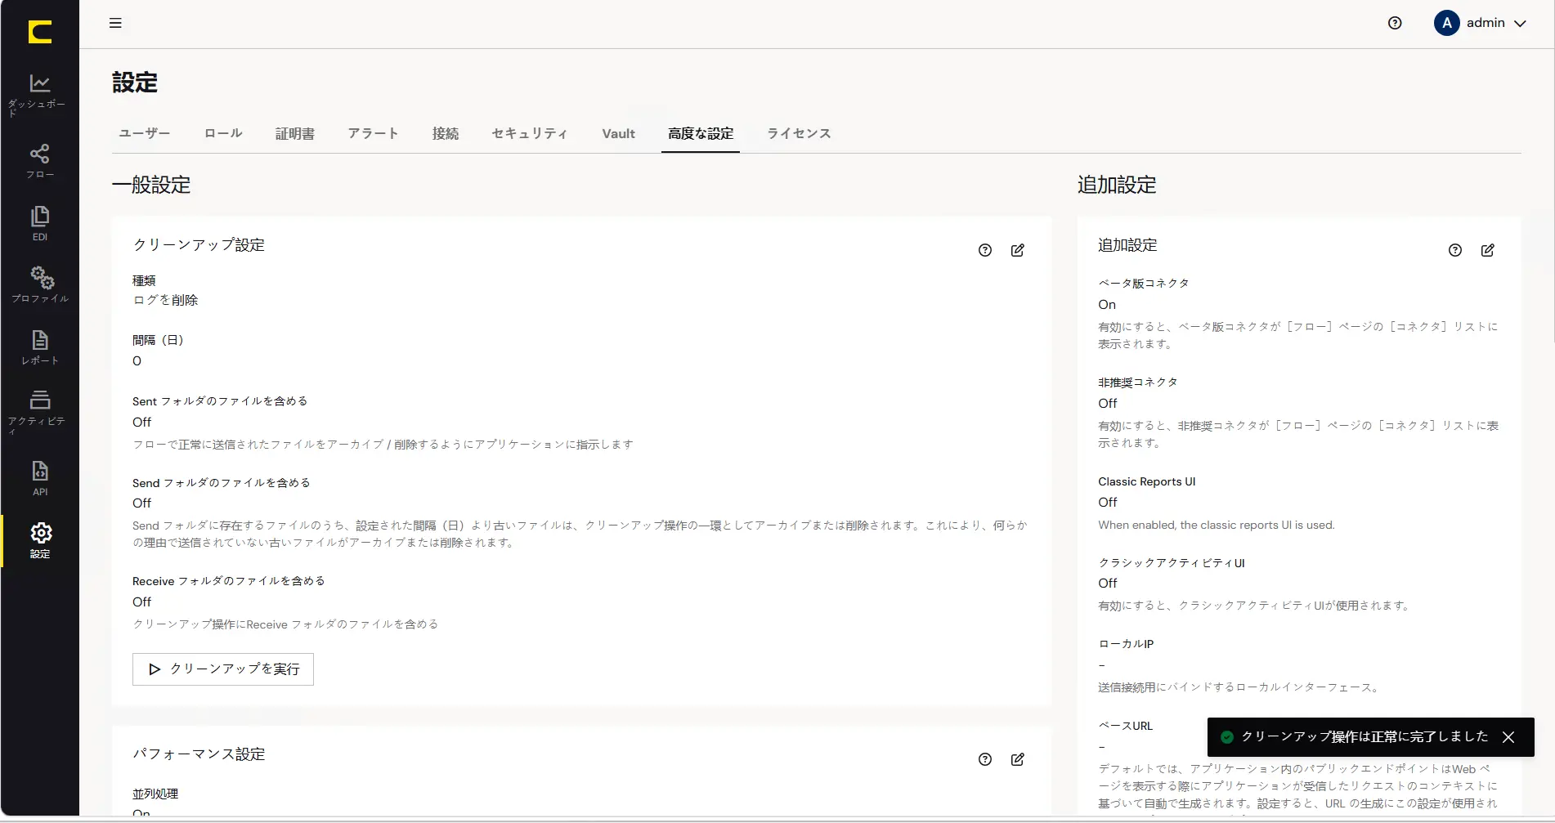Click the クラシックアクティビティUI label

coord(1172,563)
